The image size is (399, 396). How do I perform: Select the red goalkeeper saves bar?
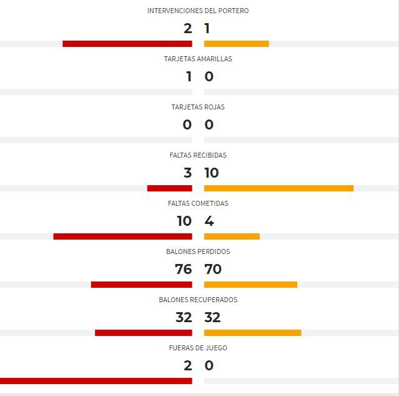(127, 44)
